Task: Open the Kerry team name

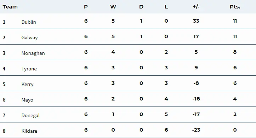Action: (27, 84)
